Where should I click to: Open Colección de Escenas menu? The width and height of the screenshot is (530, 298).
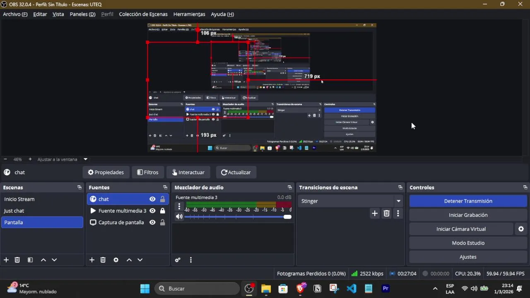(x=143, y=14)
